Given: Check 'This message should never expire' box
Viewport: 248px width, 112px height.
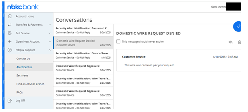Looking at the screenshot, I should pyautogui.click(x=118, y=41).
